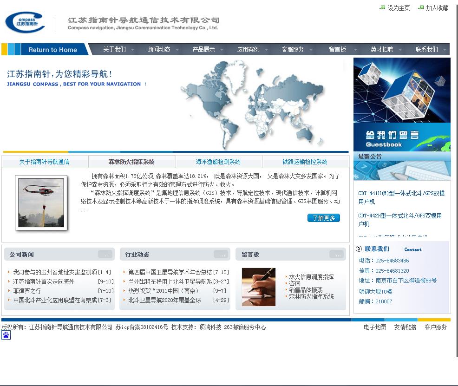Screen dimensions: 458x386
Task: Open the 英才招聘 menu
Action: point(382,49)
